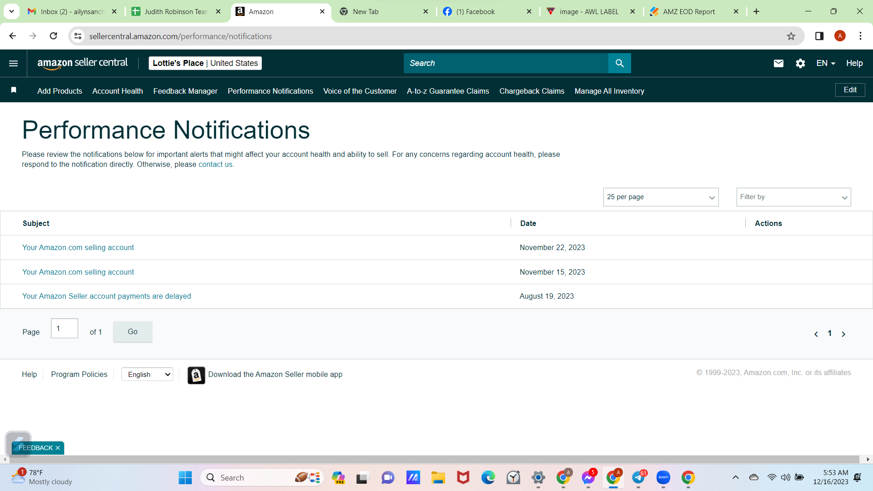
Task: Open Manage All Inventory page
Action: 609,91
